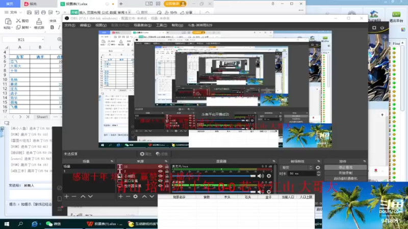Toggle visibility of 显示器采集 source
The width and height of the screenshot is (408, 229).
coord(160,186)
